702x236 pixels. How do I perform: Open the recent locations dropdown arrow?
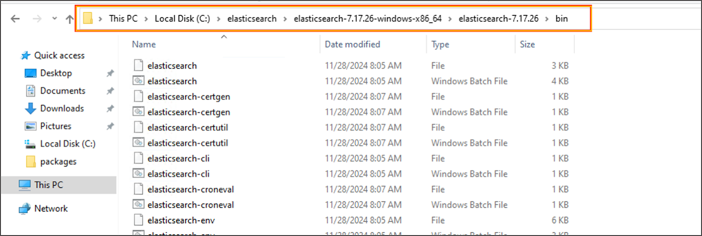pyautogui.click(x=54, y=19)
